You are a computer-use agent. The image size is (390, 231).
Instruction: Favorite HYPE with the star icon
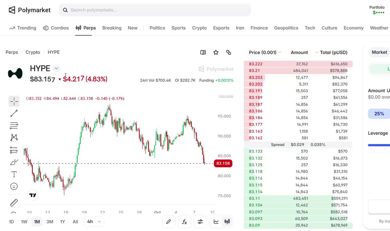coord(216,52)
